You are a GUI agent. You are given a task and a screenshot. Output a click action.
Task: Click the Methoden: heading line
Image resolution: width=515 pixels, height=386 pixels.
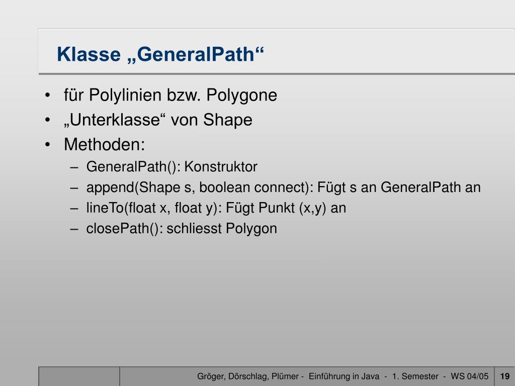(x=105, y=144)
